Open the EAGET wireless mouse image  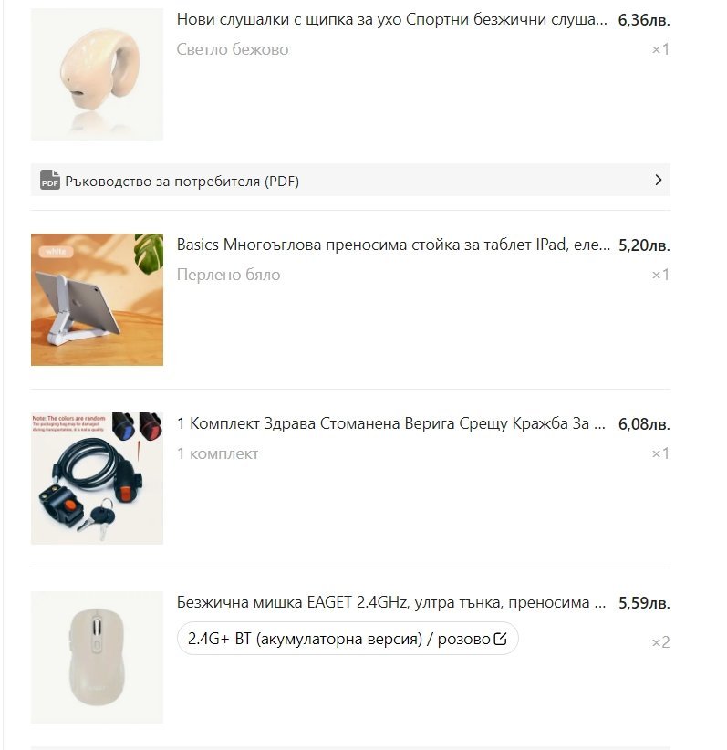(x=97, y=657)
